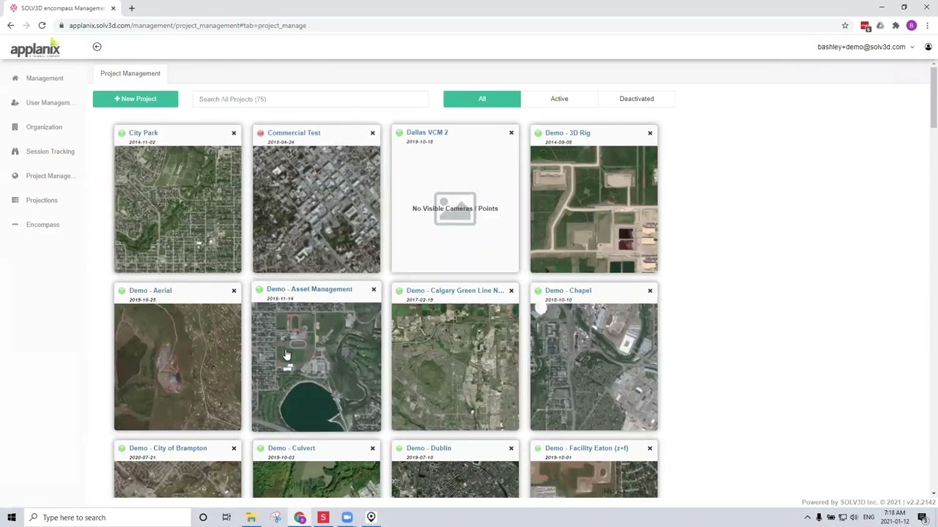Open the Organization sidebar item
The image size is (938, 527).
(x=44, y=127)
